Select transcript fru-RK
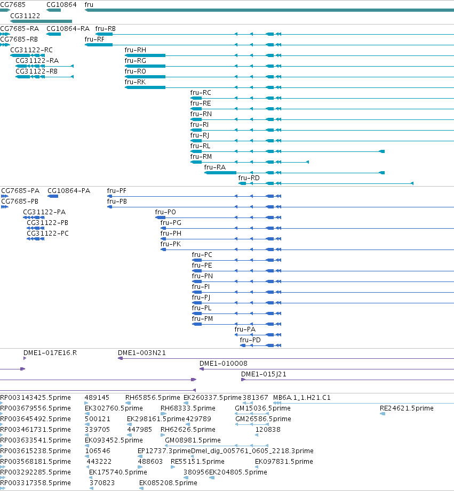Viewport: 454px width, 491px height. [x=135, y=82]
